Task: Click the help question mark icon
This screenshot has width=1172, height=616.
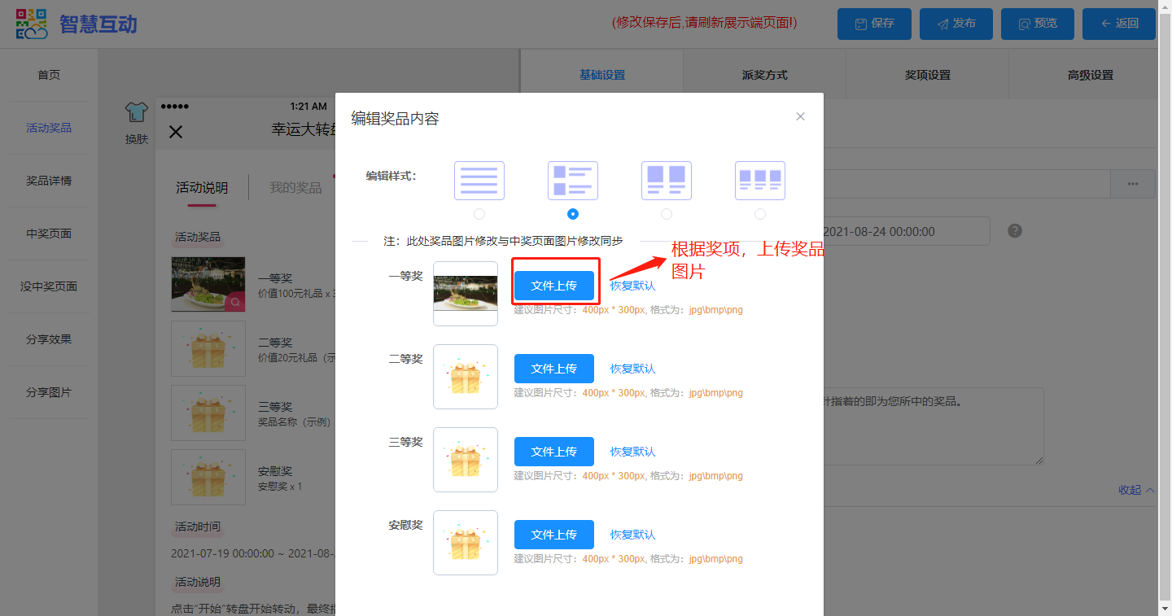Action: click(x=1014, y=231)
